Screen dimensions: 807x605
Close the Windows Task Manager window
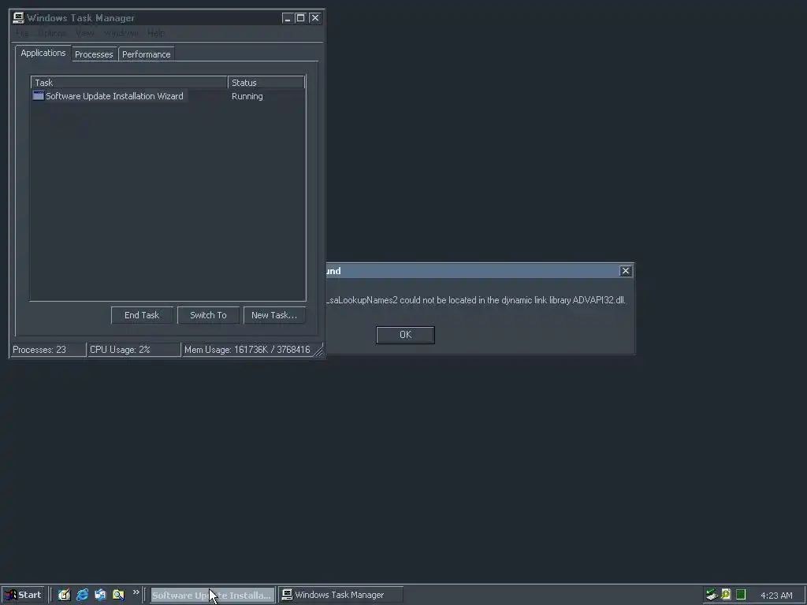point(315,18)
